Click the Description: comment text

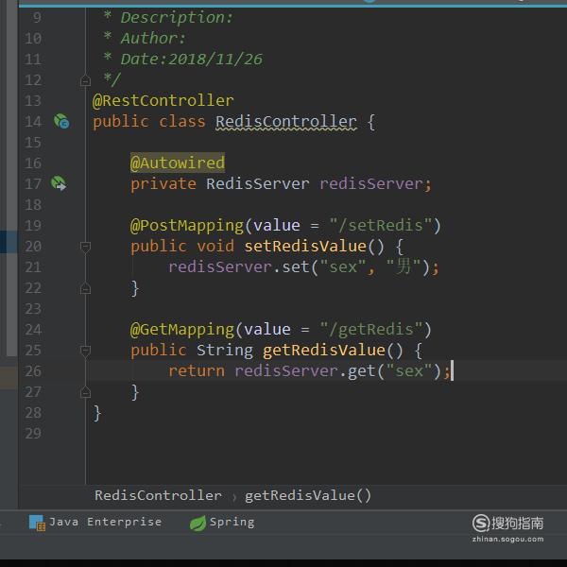tap(178, 18)
